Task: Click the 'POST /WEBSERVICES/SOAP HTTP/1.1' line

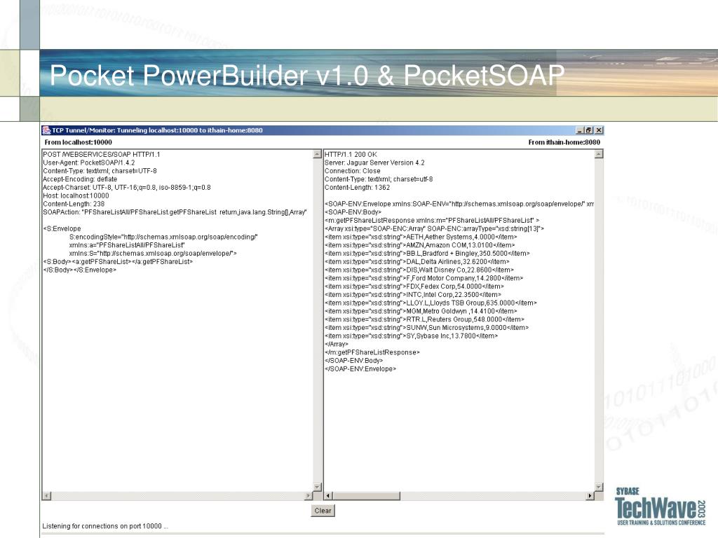Action: pos(102,155)
